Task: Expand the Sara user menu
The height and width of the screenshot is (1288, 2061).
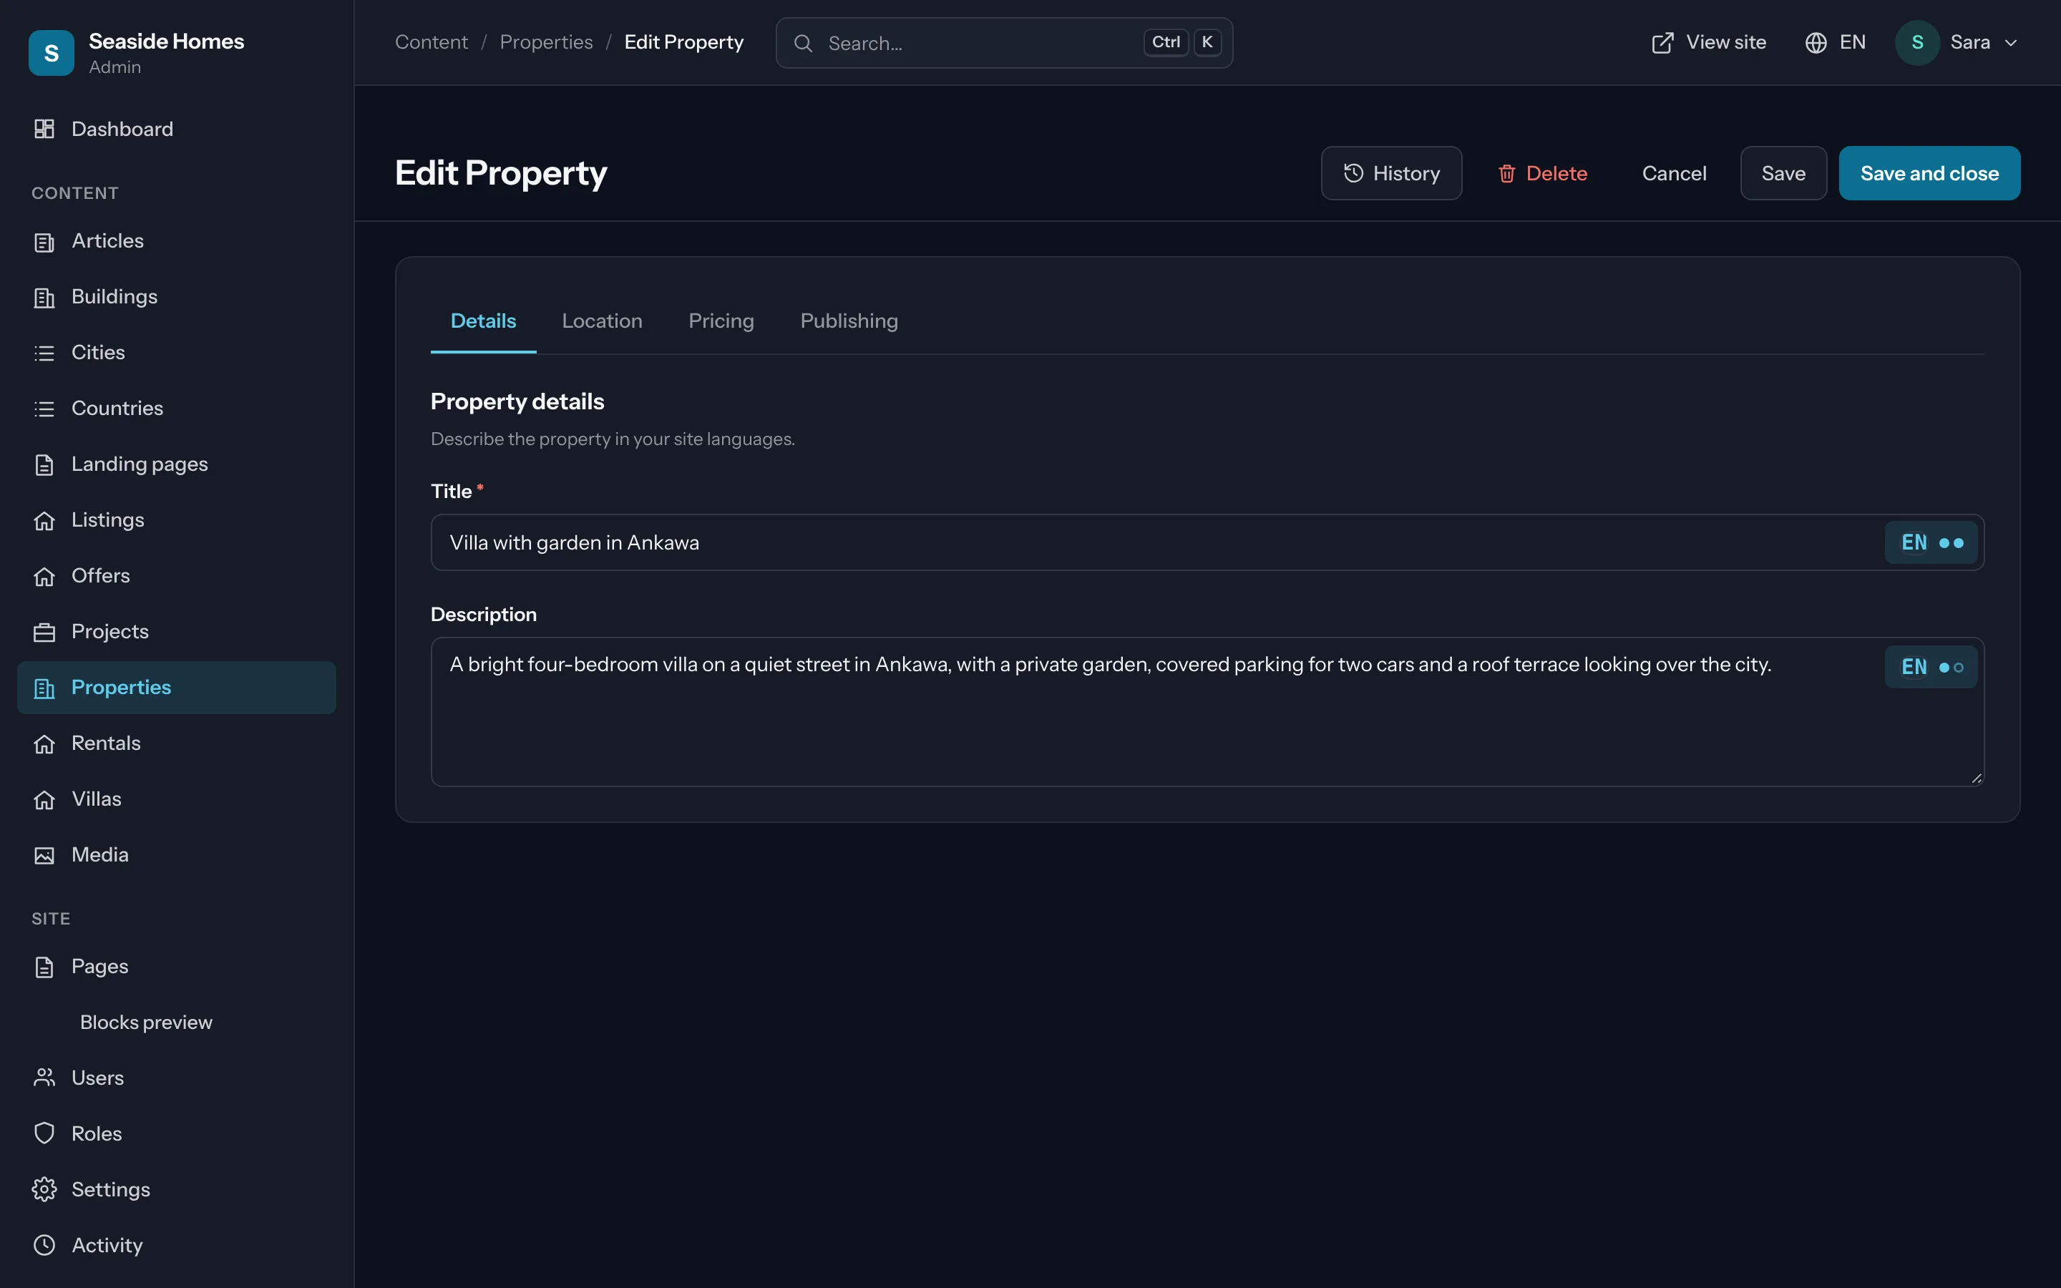Action: [x=1957, y=43]
